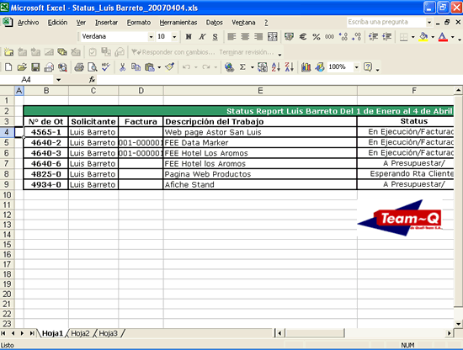
Task: Cut the selection
Action: point(122,67)
